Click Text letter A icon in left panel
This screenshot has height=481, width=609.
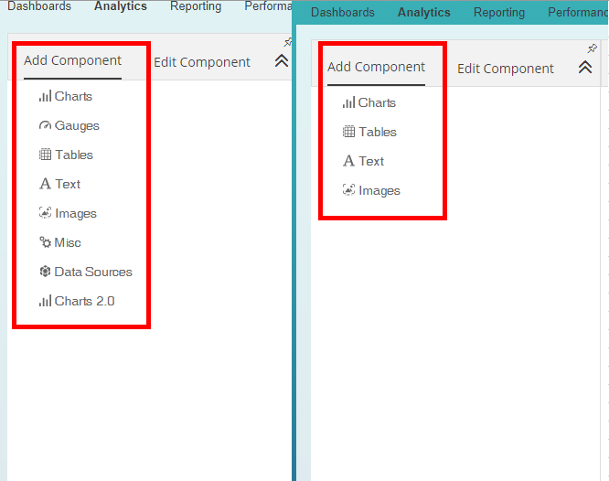(45, 184)
